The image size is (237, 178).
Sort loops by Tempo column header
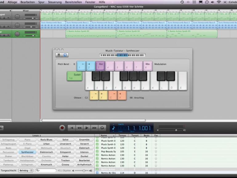pyautogui.click(x=122, y=136)
